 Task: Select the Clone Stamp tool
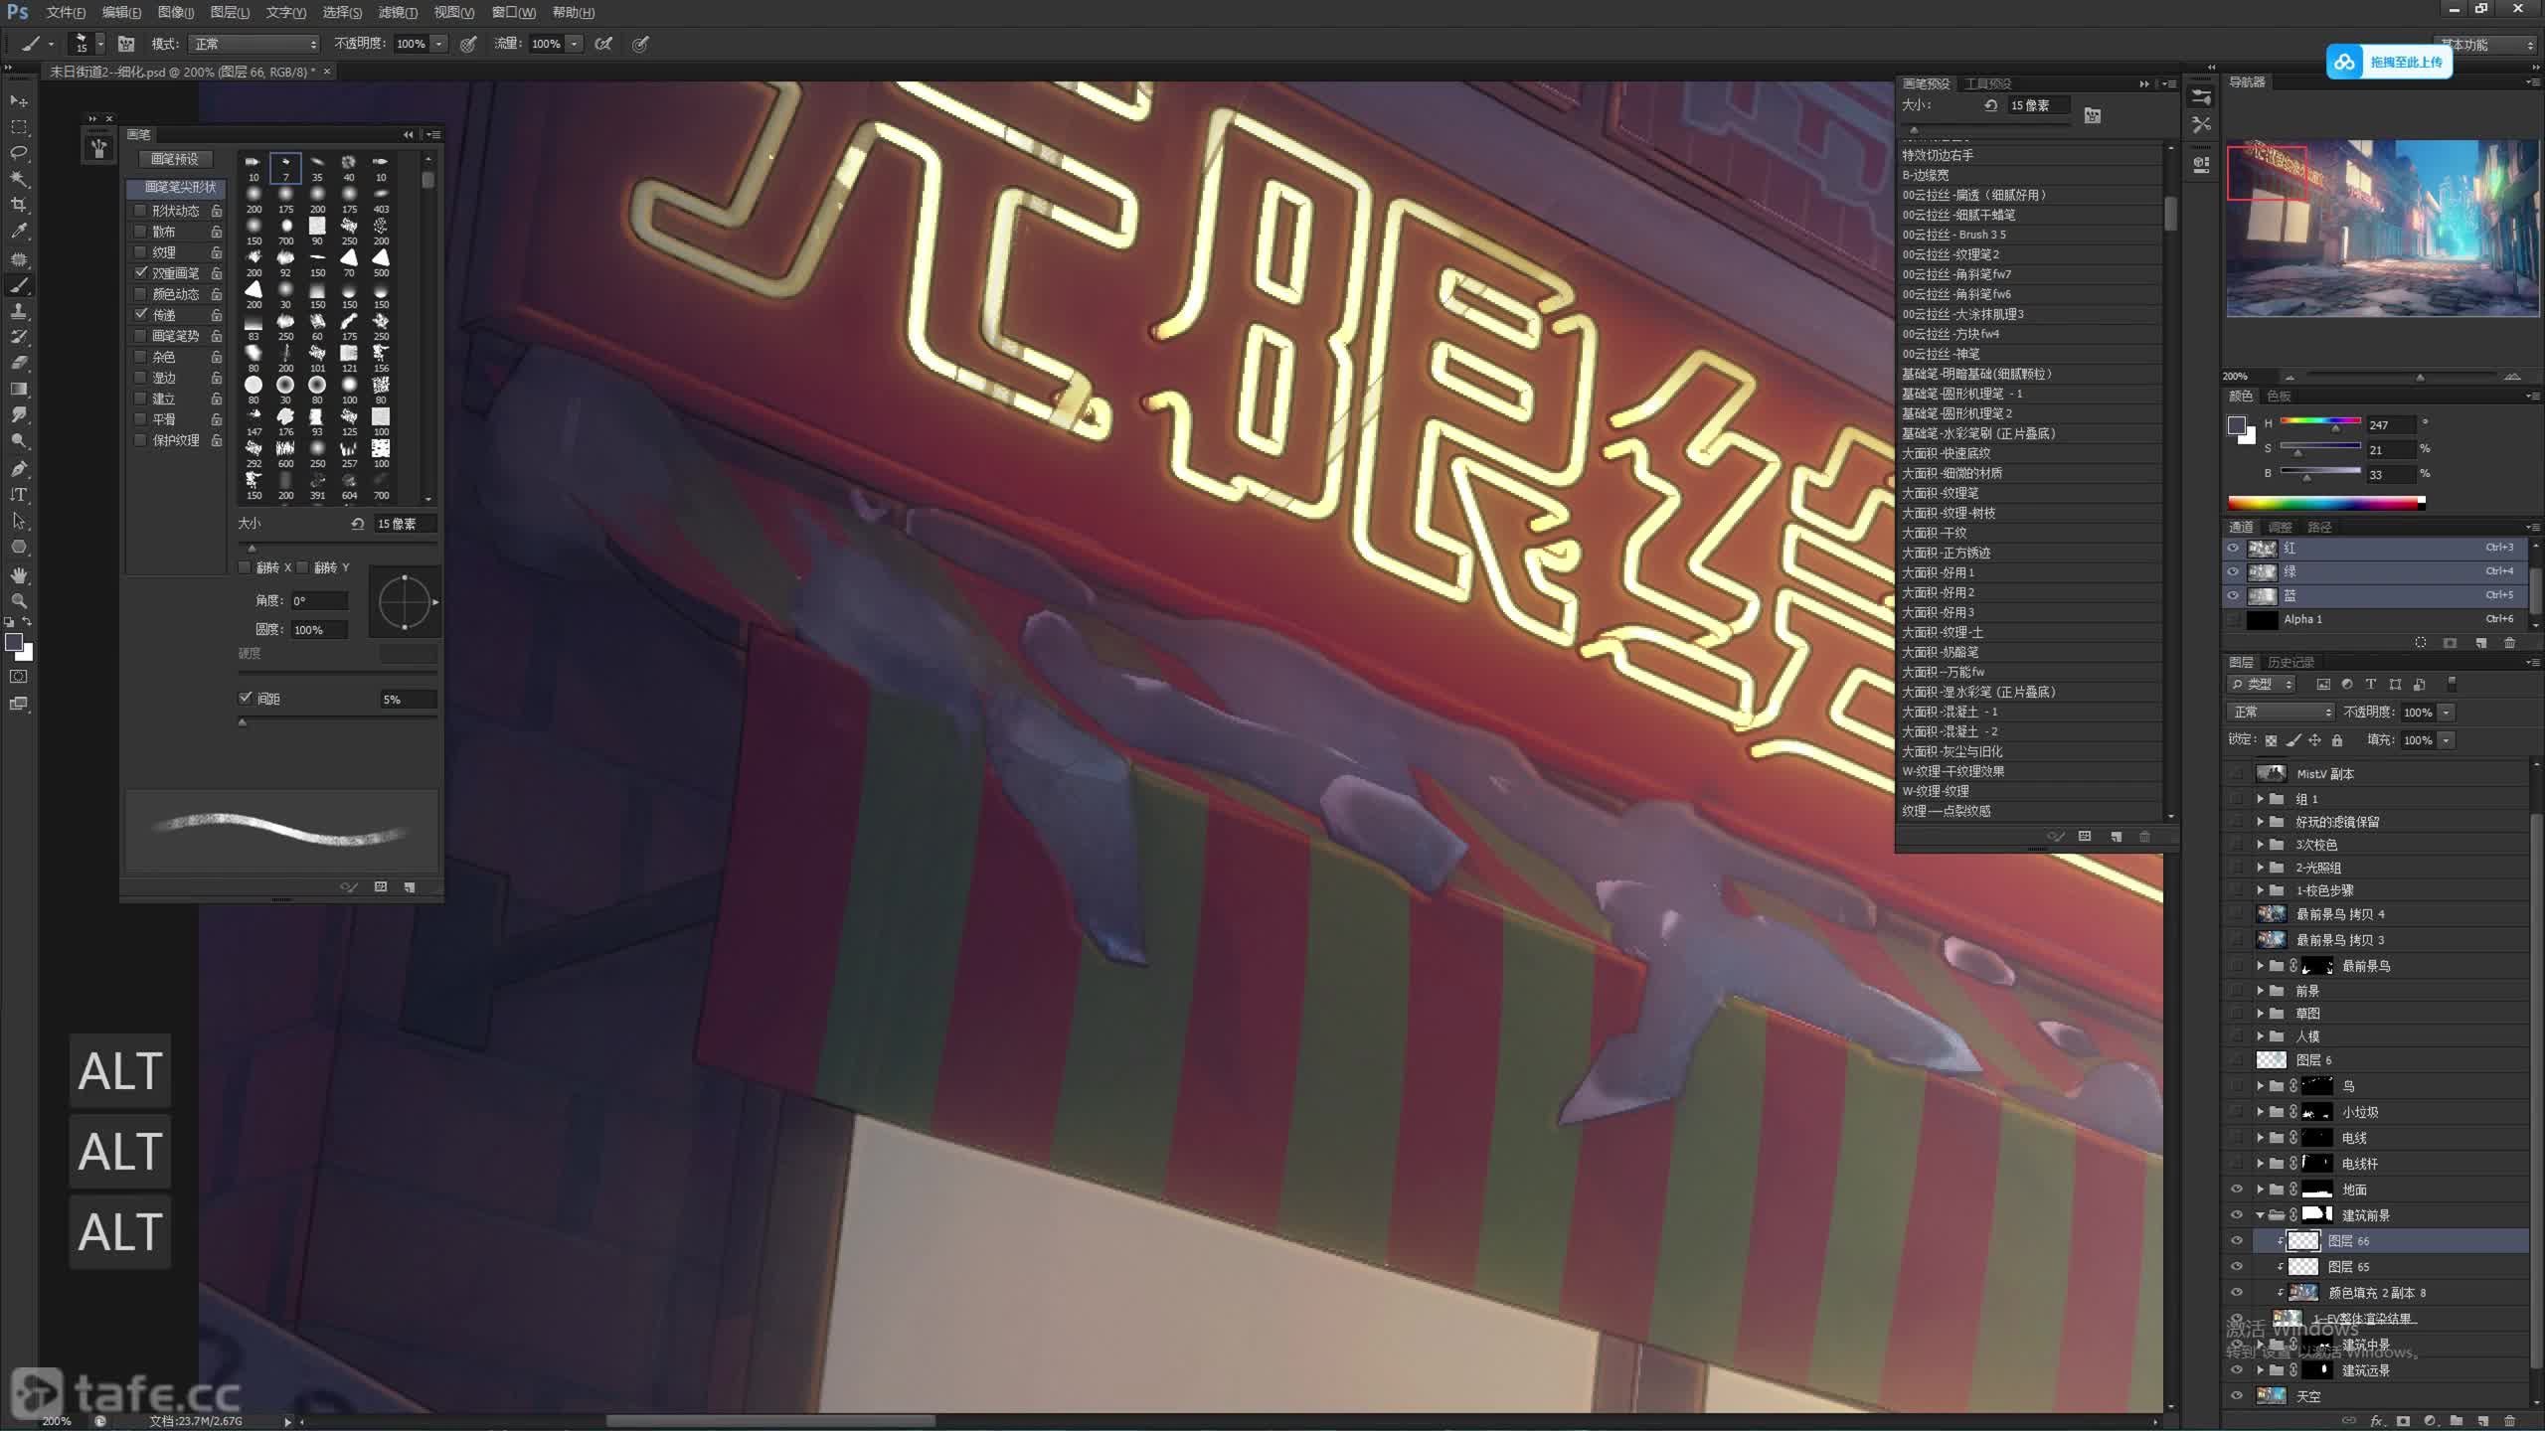[19, 311]
